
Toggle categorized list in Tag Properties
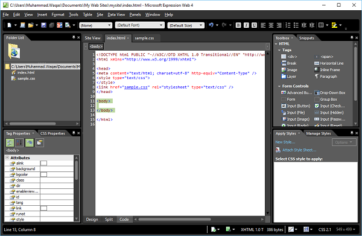pyautogui.click(x=10, y=143)
